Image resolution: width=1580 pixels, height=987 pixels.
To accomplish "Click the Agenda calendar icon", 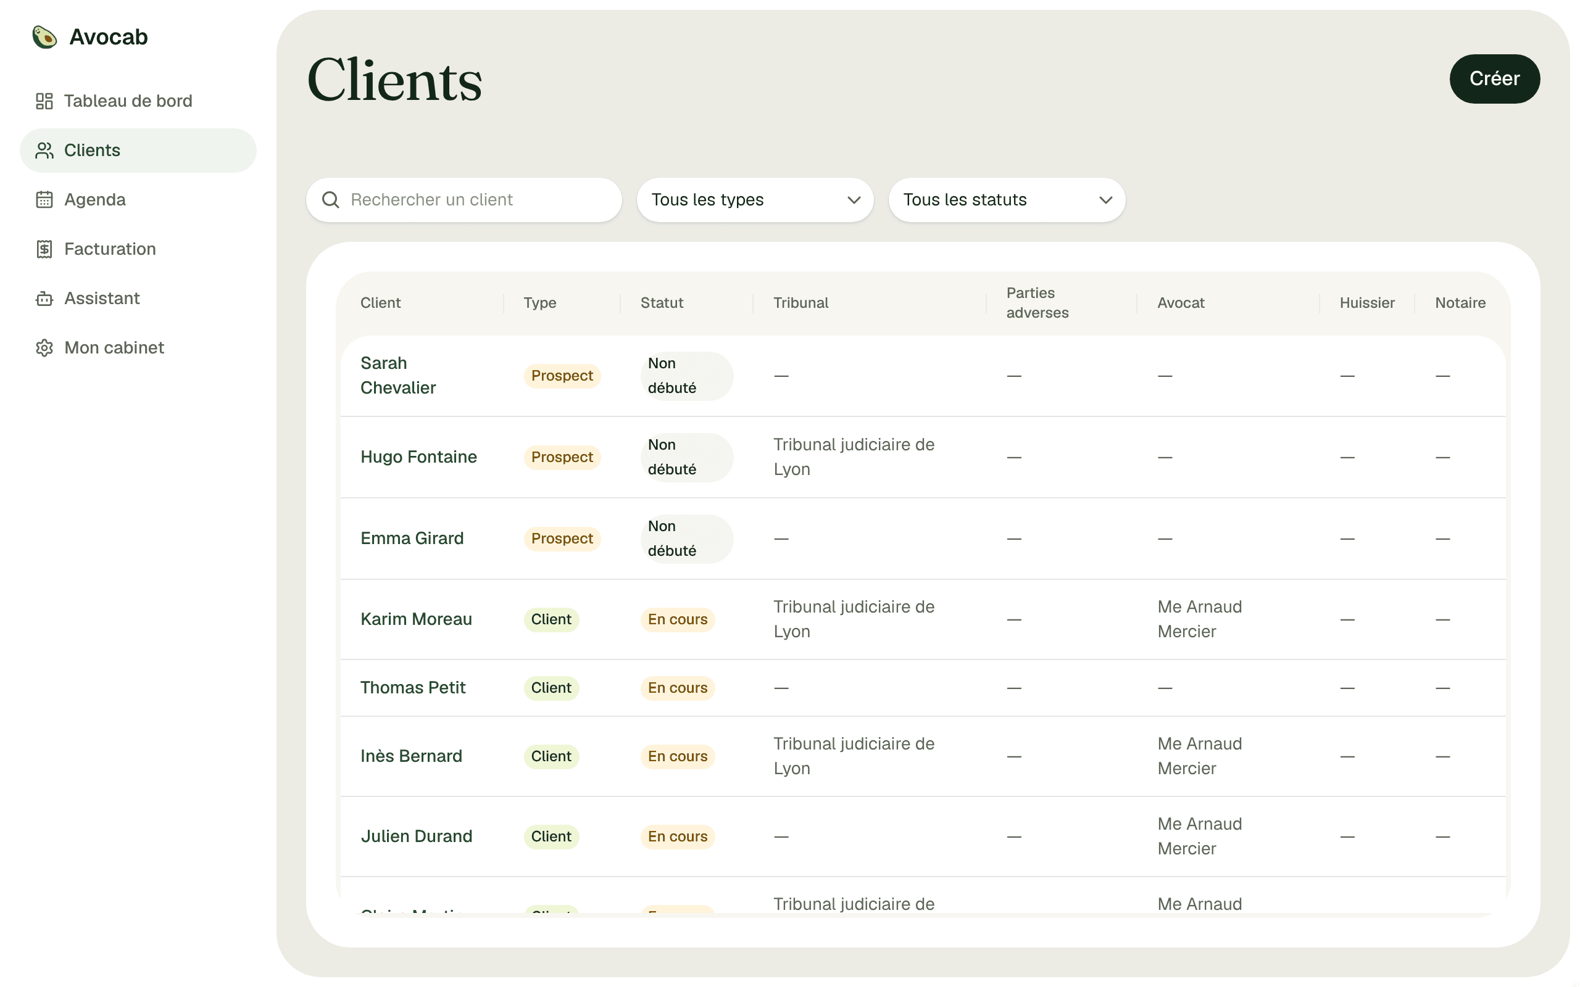I will 44,200.
